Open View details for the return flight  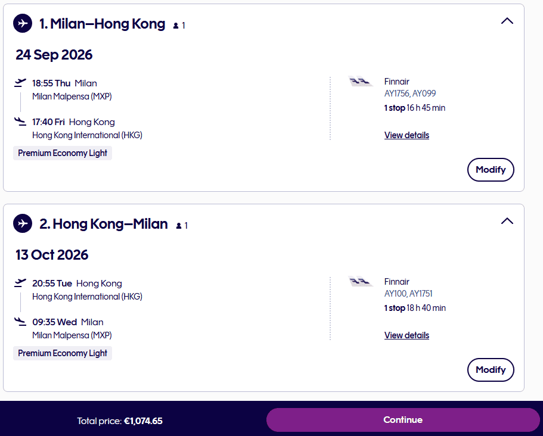(x=407, y=335)
